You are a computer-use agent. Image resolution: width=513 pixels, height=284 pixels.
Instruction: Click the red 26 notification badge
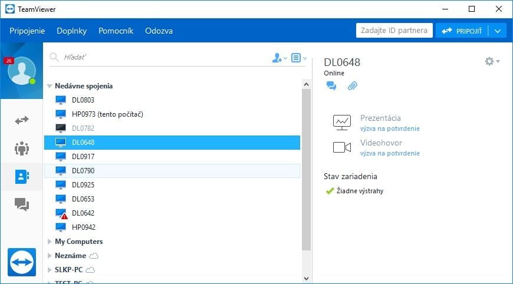click(x=9, y=61)
